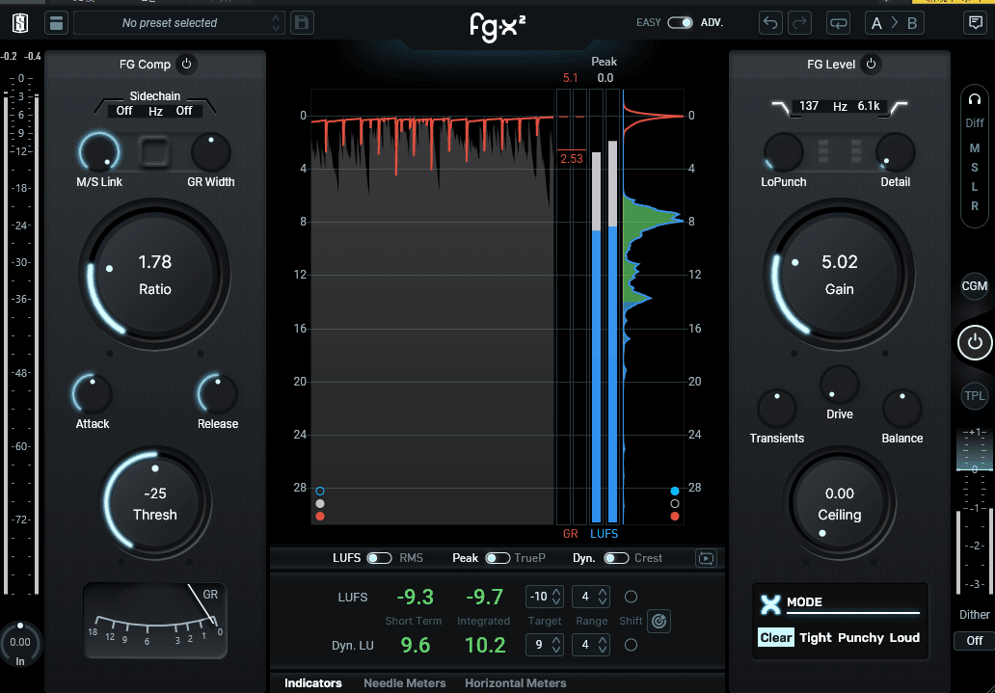Toggle FG Level power button

[x=872, y=64]
